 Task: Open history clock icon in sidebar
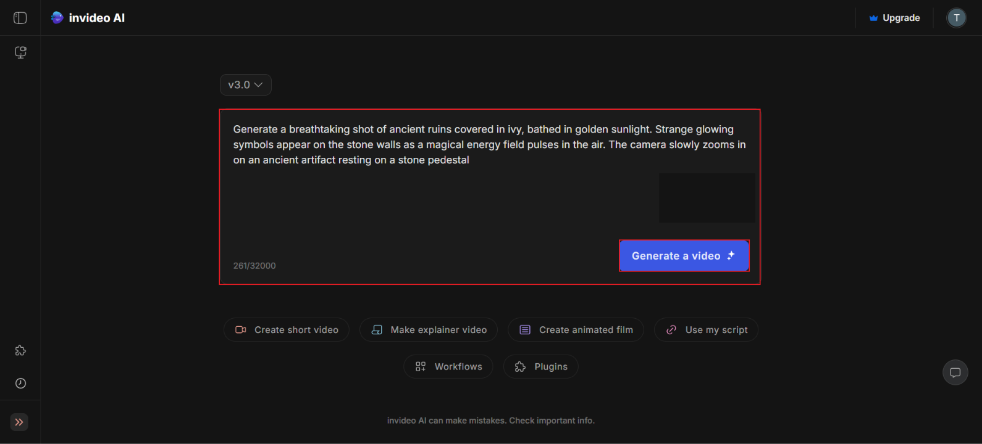[20, 383]
